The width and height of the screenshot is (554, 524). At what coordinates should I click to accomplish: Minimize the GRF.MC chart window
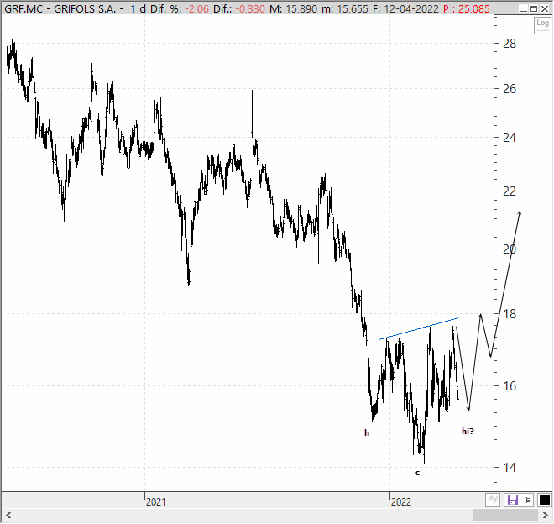(x=524, y=8)
